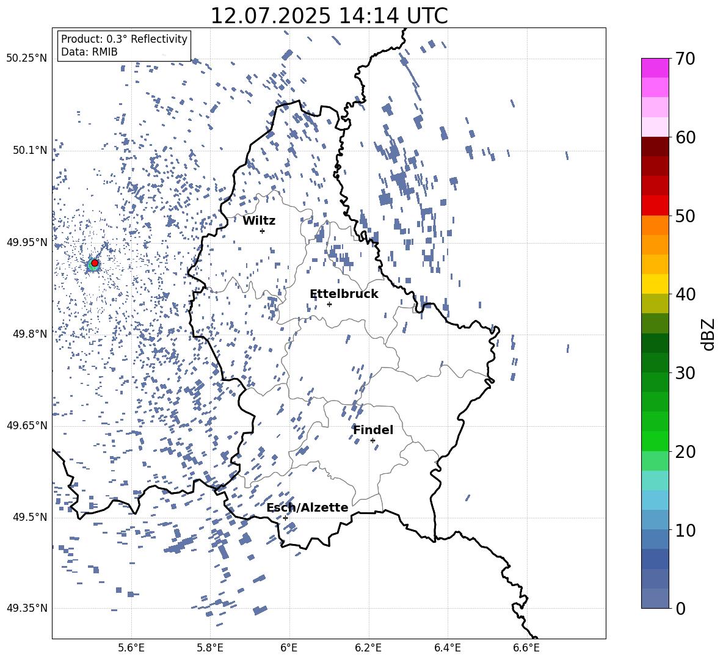Viewport: 723px width, 660px height.
Task: Click the 70 dBZ colorbar label
Action: pos(685,59)
